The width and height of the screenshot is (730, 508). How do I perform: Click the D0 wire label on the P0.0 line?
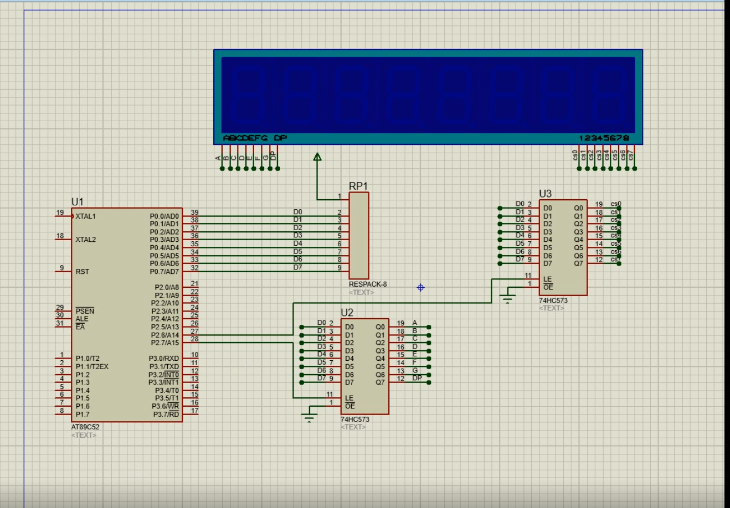(298, 212)
